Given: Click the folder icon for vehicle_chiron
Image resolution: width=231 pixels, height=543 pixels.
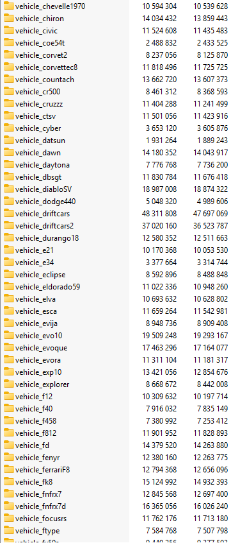Looking at the screenshot, I should pyautogui.click(x=8, y=19).
